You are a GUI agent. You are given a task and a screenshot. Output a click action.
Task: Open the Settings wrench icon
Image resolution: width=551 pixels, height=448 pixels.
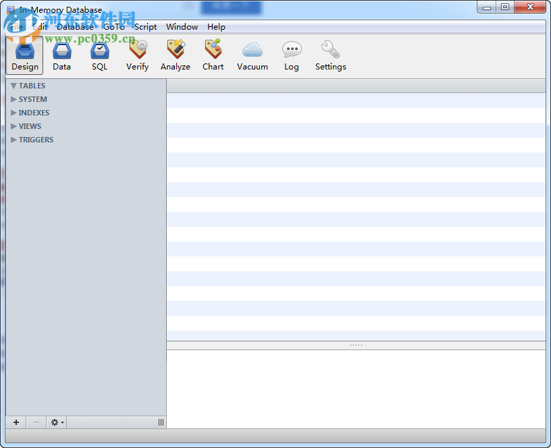[330, 54]
